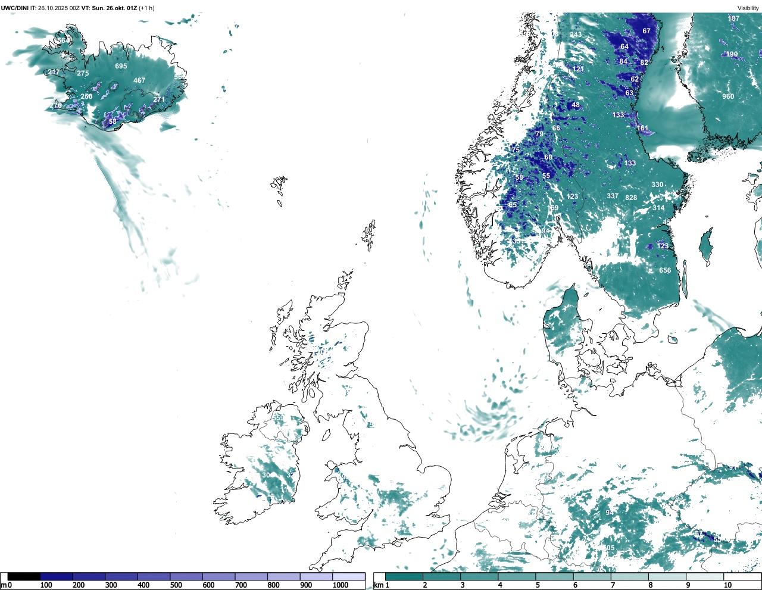Image resolution: width=762 pixels, height=590 pixels.
Task: Click the '79' value over Norway
Action: [x=539, y=134]
